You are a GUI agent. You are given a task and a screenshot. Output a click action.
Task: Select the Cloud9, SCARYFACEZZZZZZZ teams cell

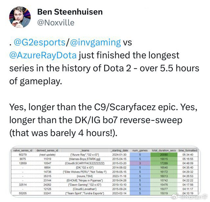(x=85, y=163)
